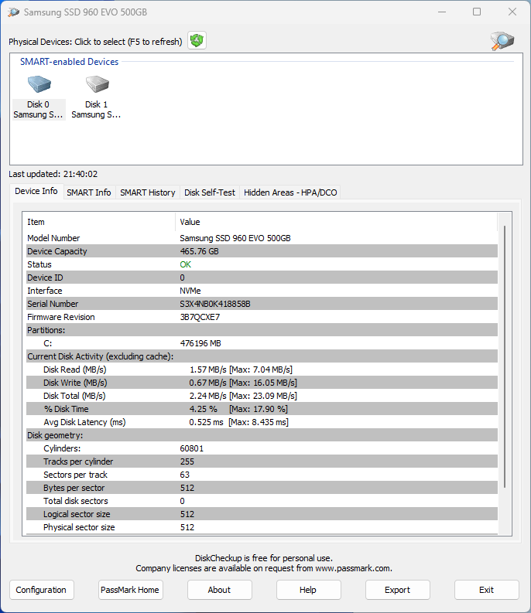531x613 pixels.
Task: Maximize the DiskCheckup window
Action: pos(477,12)
